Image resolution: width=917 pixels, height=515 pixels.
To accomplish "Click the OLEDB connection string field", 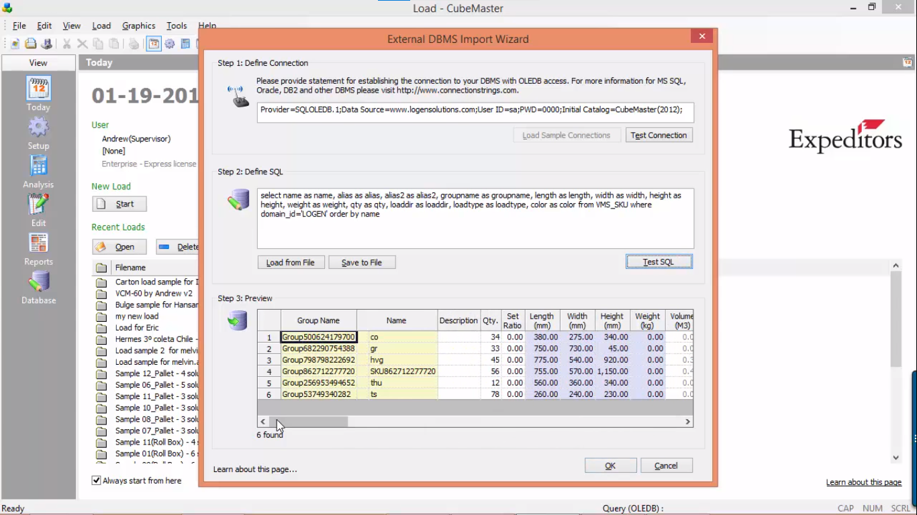I will (x=475, y=112).
